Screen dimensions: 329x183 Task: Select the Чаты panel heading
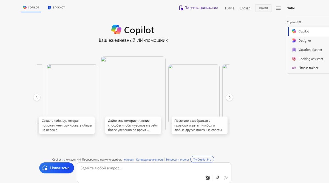tap(291, 8)
